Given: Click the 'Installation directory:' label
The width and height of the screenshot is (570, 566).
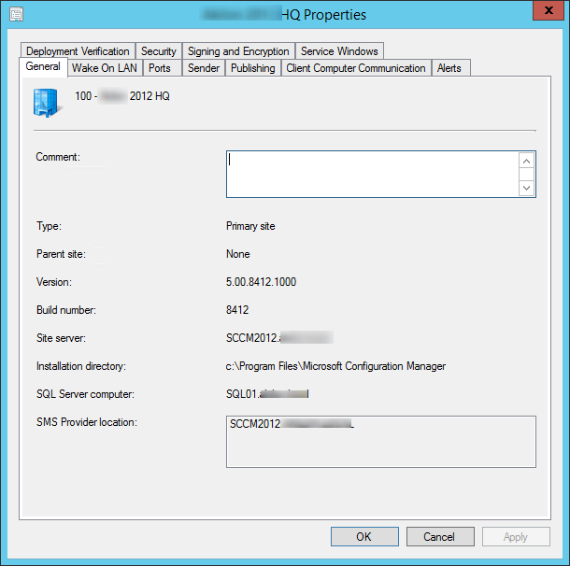Looking at the screenshot, I should (81, 366).
